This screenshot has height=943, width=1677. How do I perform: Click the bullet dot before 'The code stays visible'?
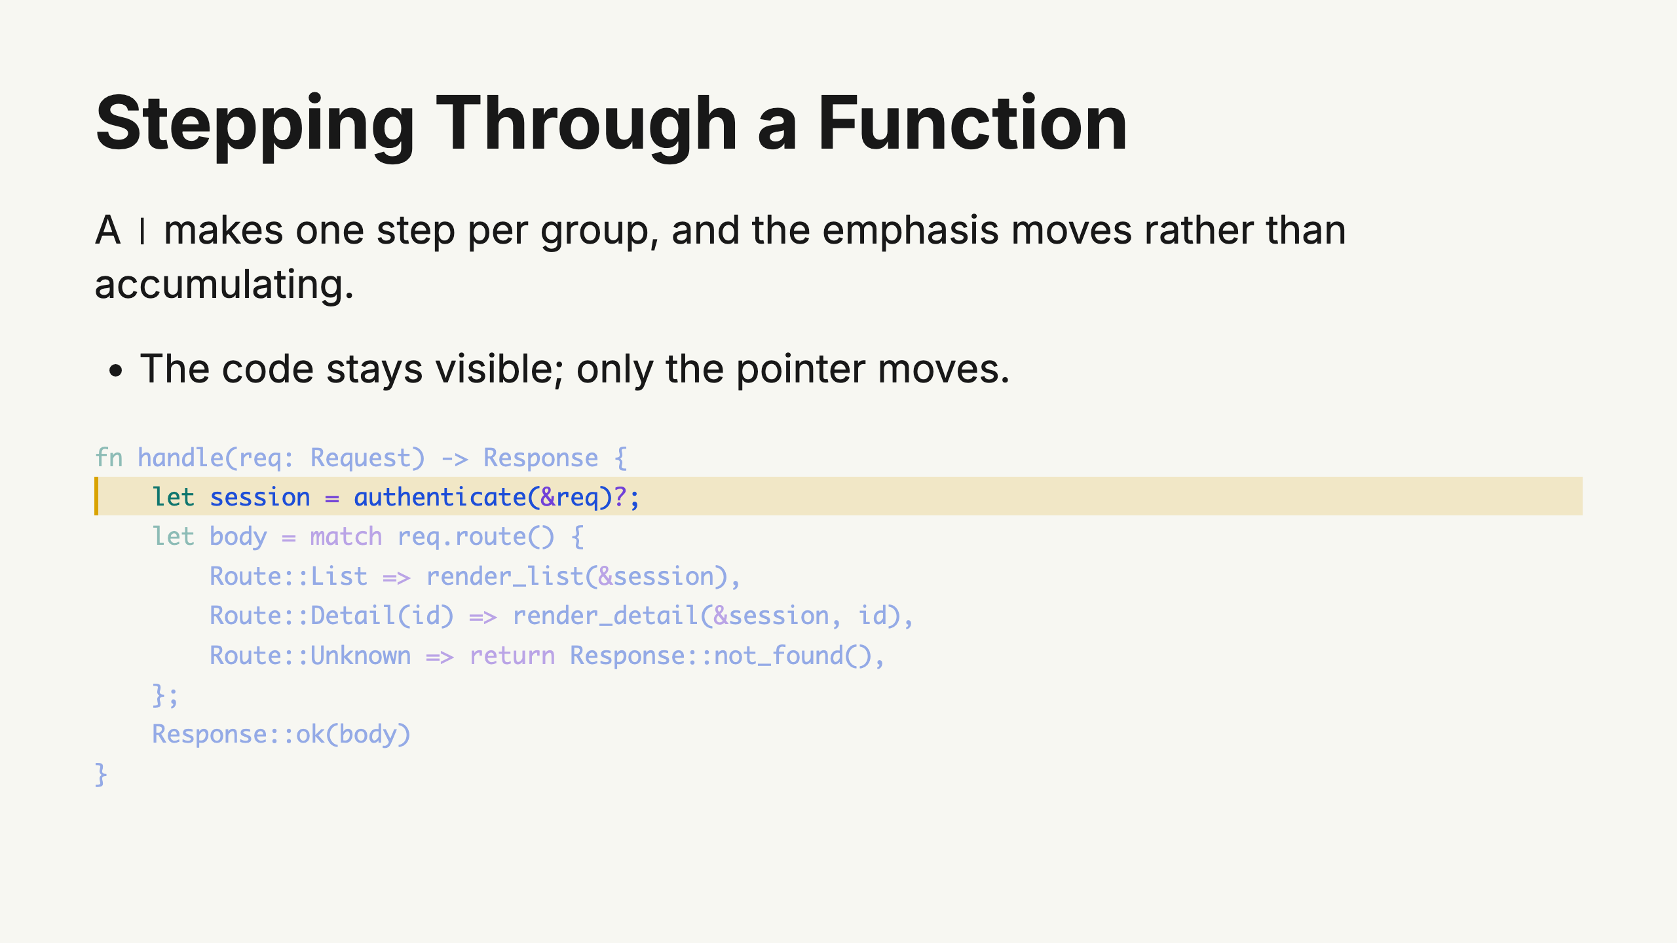pos(116,371)
